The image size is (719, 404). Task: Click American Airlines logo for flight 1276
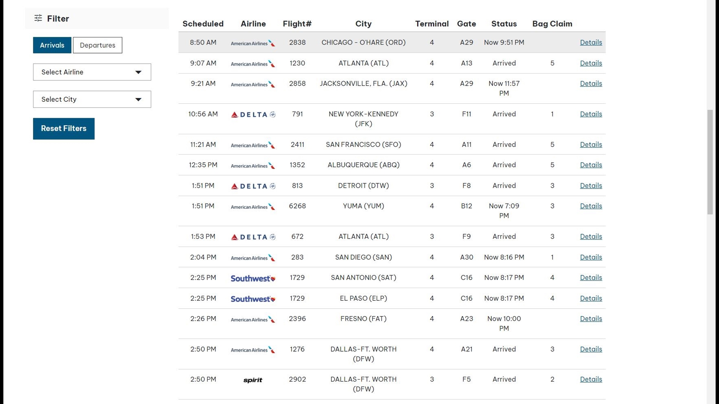coord(253,350)
